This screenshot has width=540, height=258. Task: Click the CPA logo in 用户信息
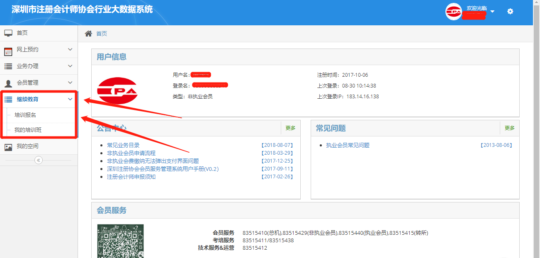117,90
